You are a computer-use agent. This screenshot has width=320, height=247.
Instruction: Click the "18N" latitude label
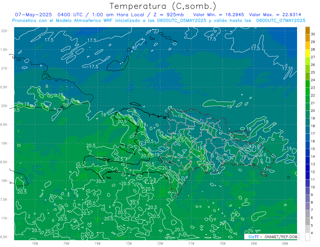(4, 181)
